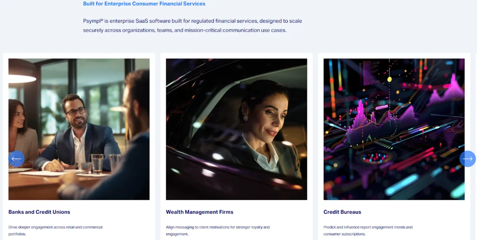Screen dimensions: 477x240
Task: Click the Psympl enterprise SaaS intro paragraph
Action: click(x=192, y=26)
